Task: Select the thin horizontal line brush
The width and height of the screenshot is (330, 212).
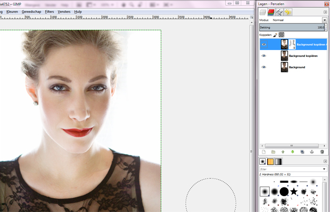Action: [x=303, y=182]
